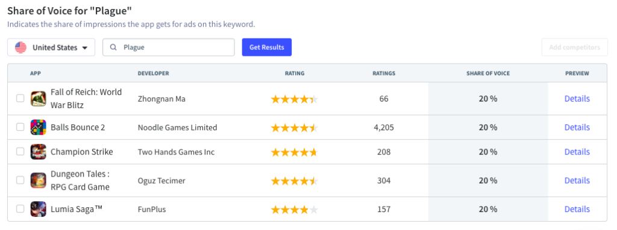Select the Fall of Reich: World War Blitz name

[x=86, y=98]
